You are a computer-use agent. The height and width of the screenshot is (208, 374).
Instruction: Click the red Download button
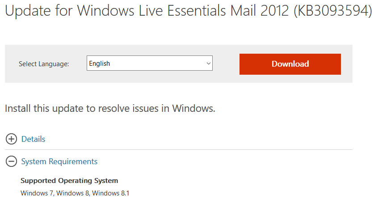(x=290, y=64)
